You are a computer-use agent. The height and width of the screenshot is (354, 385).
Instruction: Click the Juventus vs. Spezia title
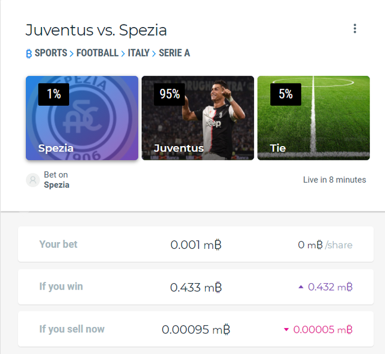(96, 30)
